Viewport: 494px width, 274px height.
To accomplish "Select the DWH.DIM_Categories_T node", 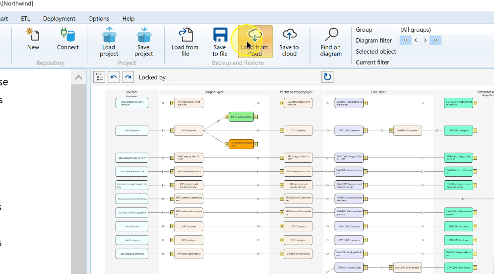I will (x=408, y=130).
